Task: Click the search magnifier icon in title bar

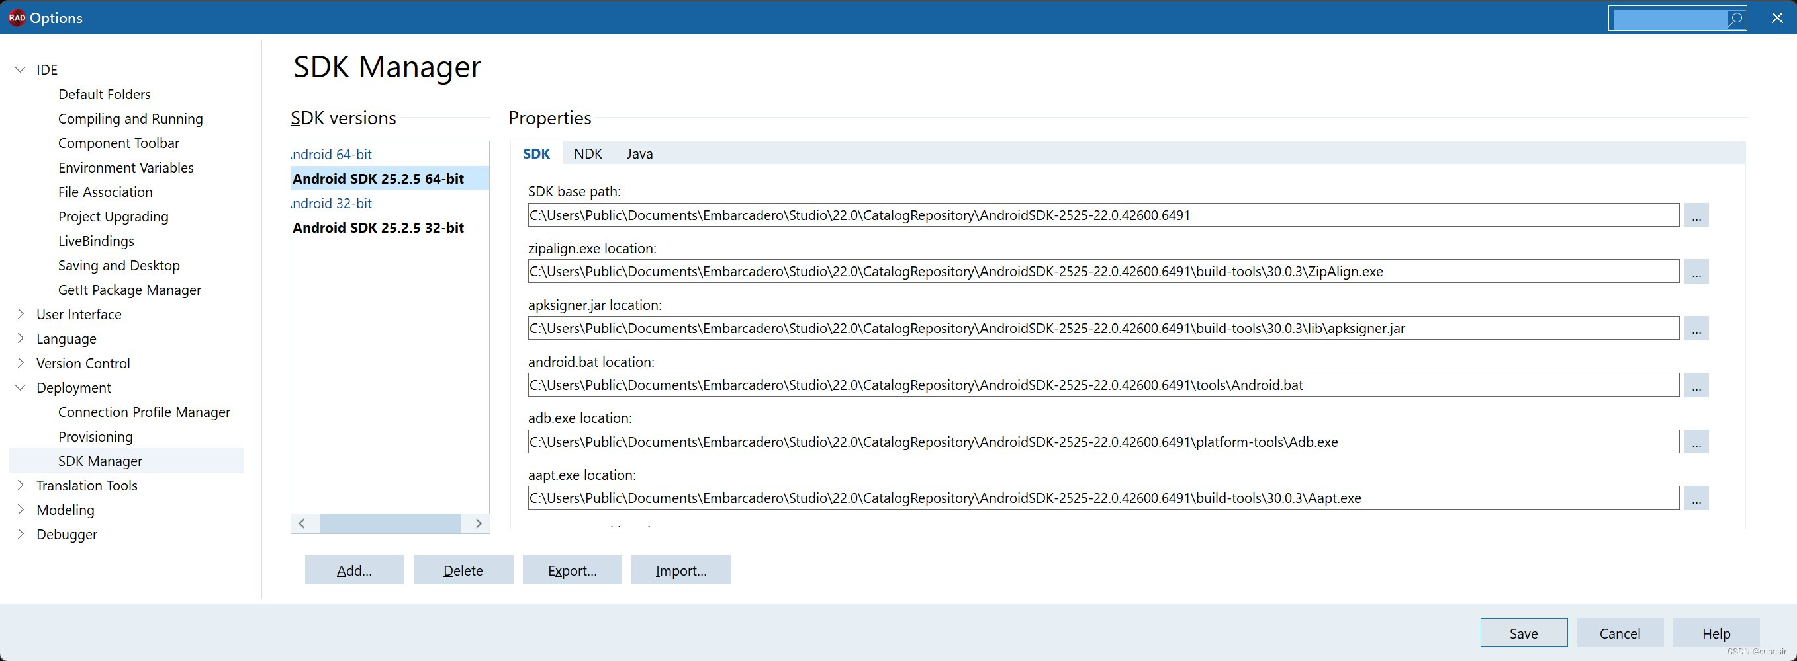Action: (1735, 19)
